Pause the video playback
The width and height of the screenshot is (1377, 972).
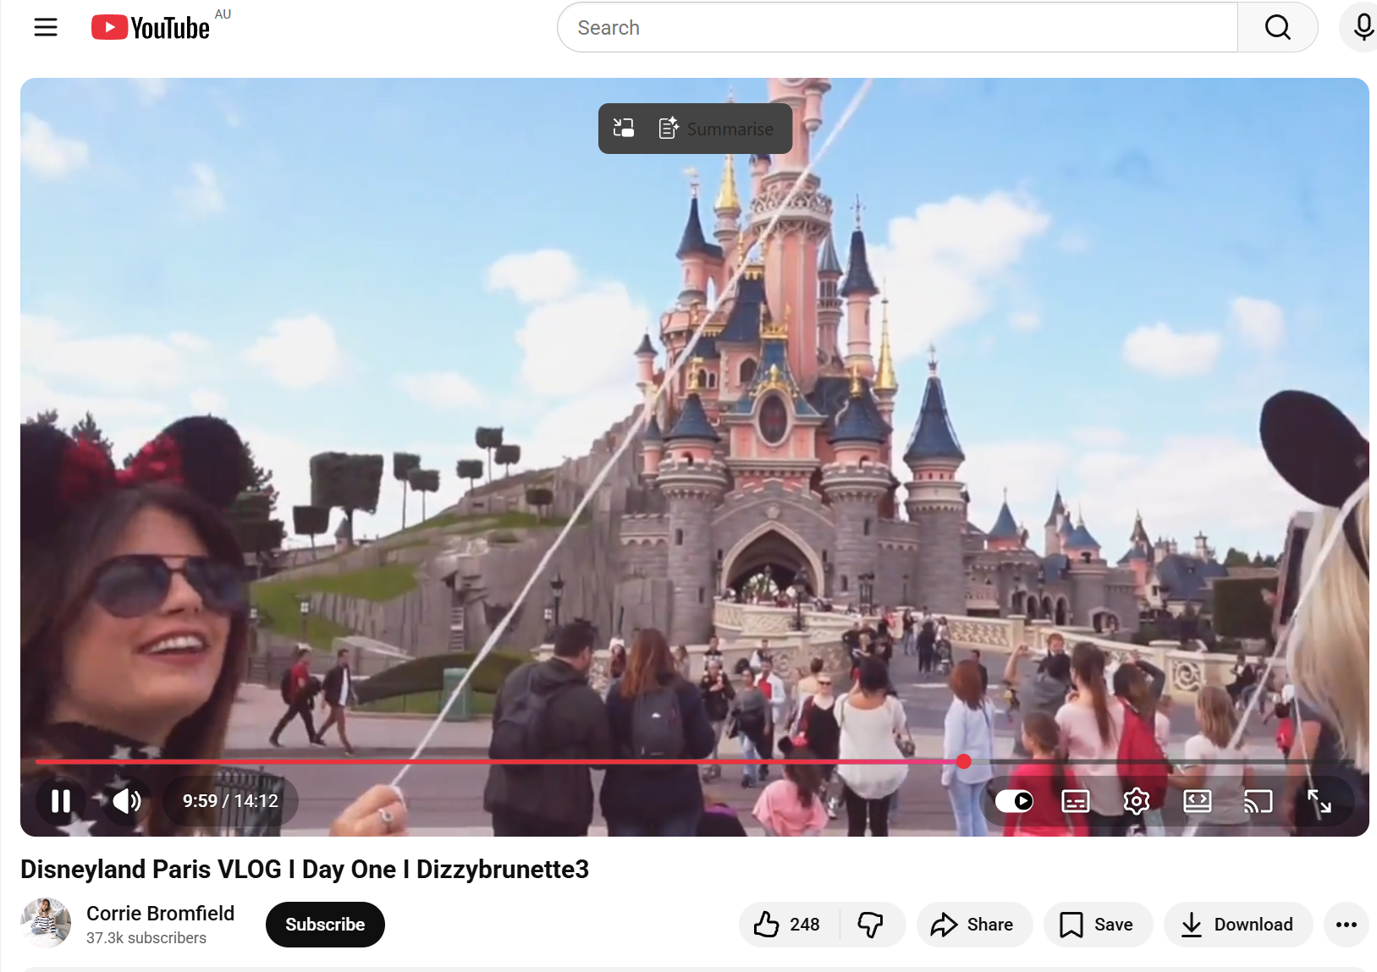coord(61,801)
